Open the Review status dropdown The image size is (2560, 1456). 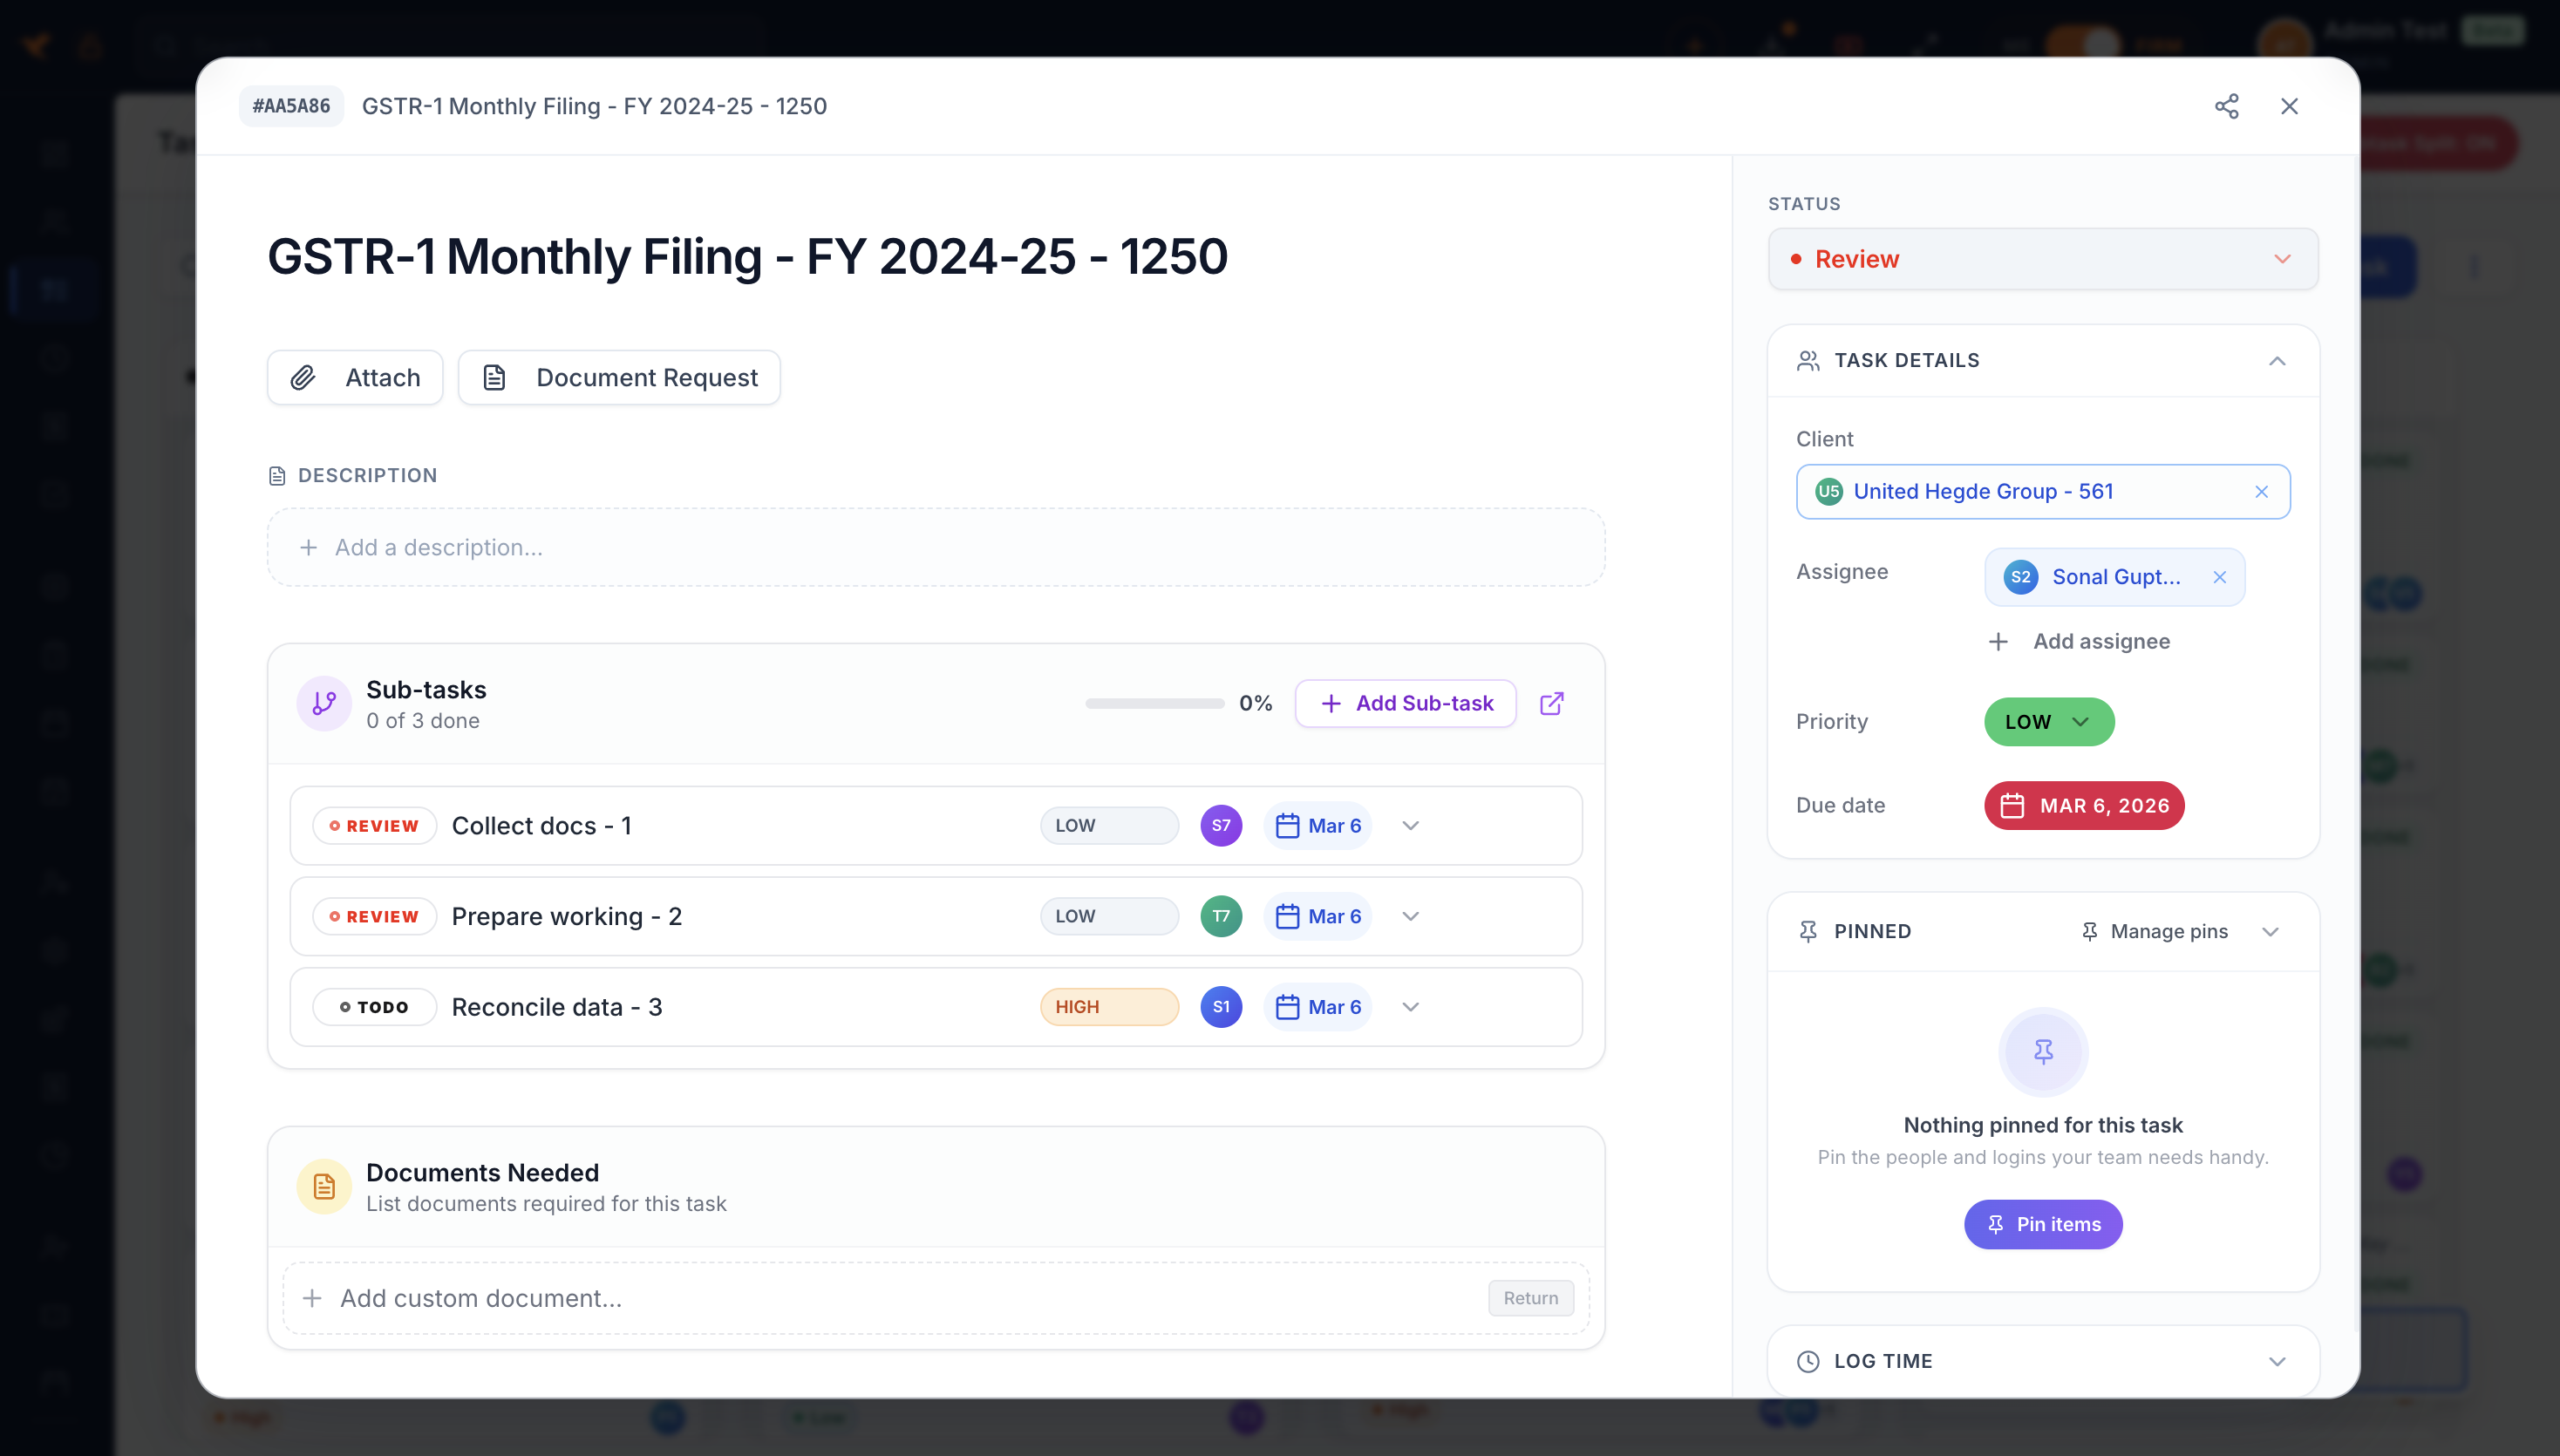click(x=2043, y=259)
